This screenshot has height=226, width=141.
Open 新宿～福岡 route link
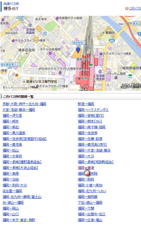tap(86, 104)
